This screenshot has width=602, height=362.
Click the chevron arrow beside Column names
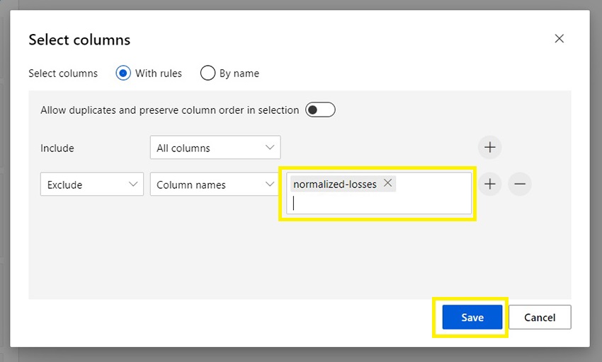pyautogui.click(x=270, y=185)
